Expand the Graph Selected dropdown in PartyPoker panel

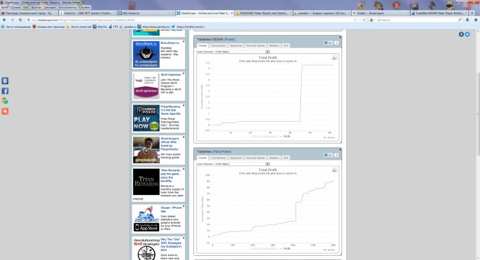point(267,164)
